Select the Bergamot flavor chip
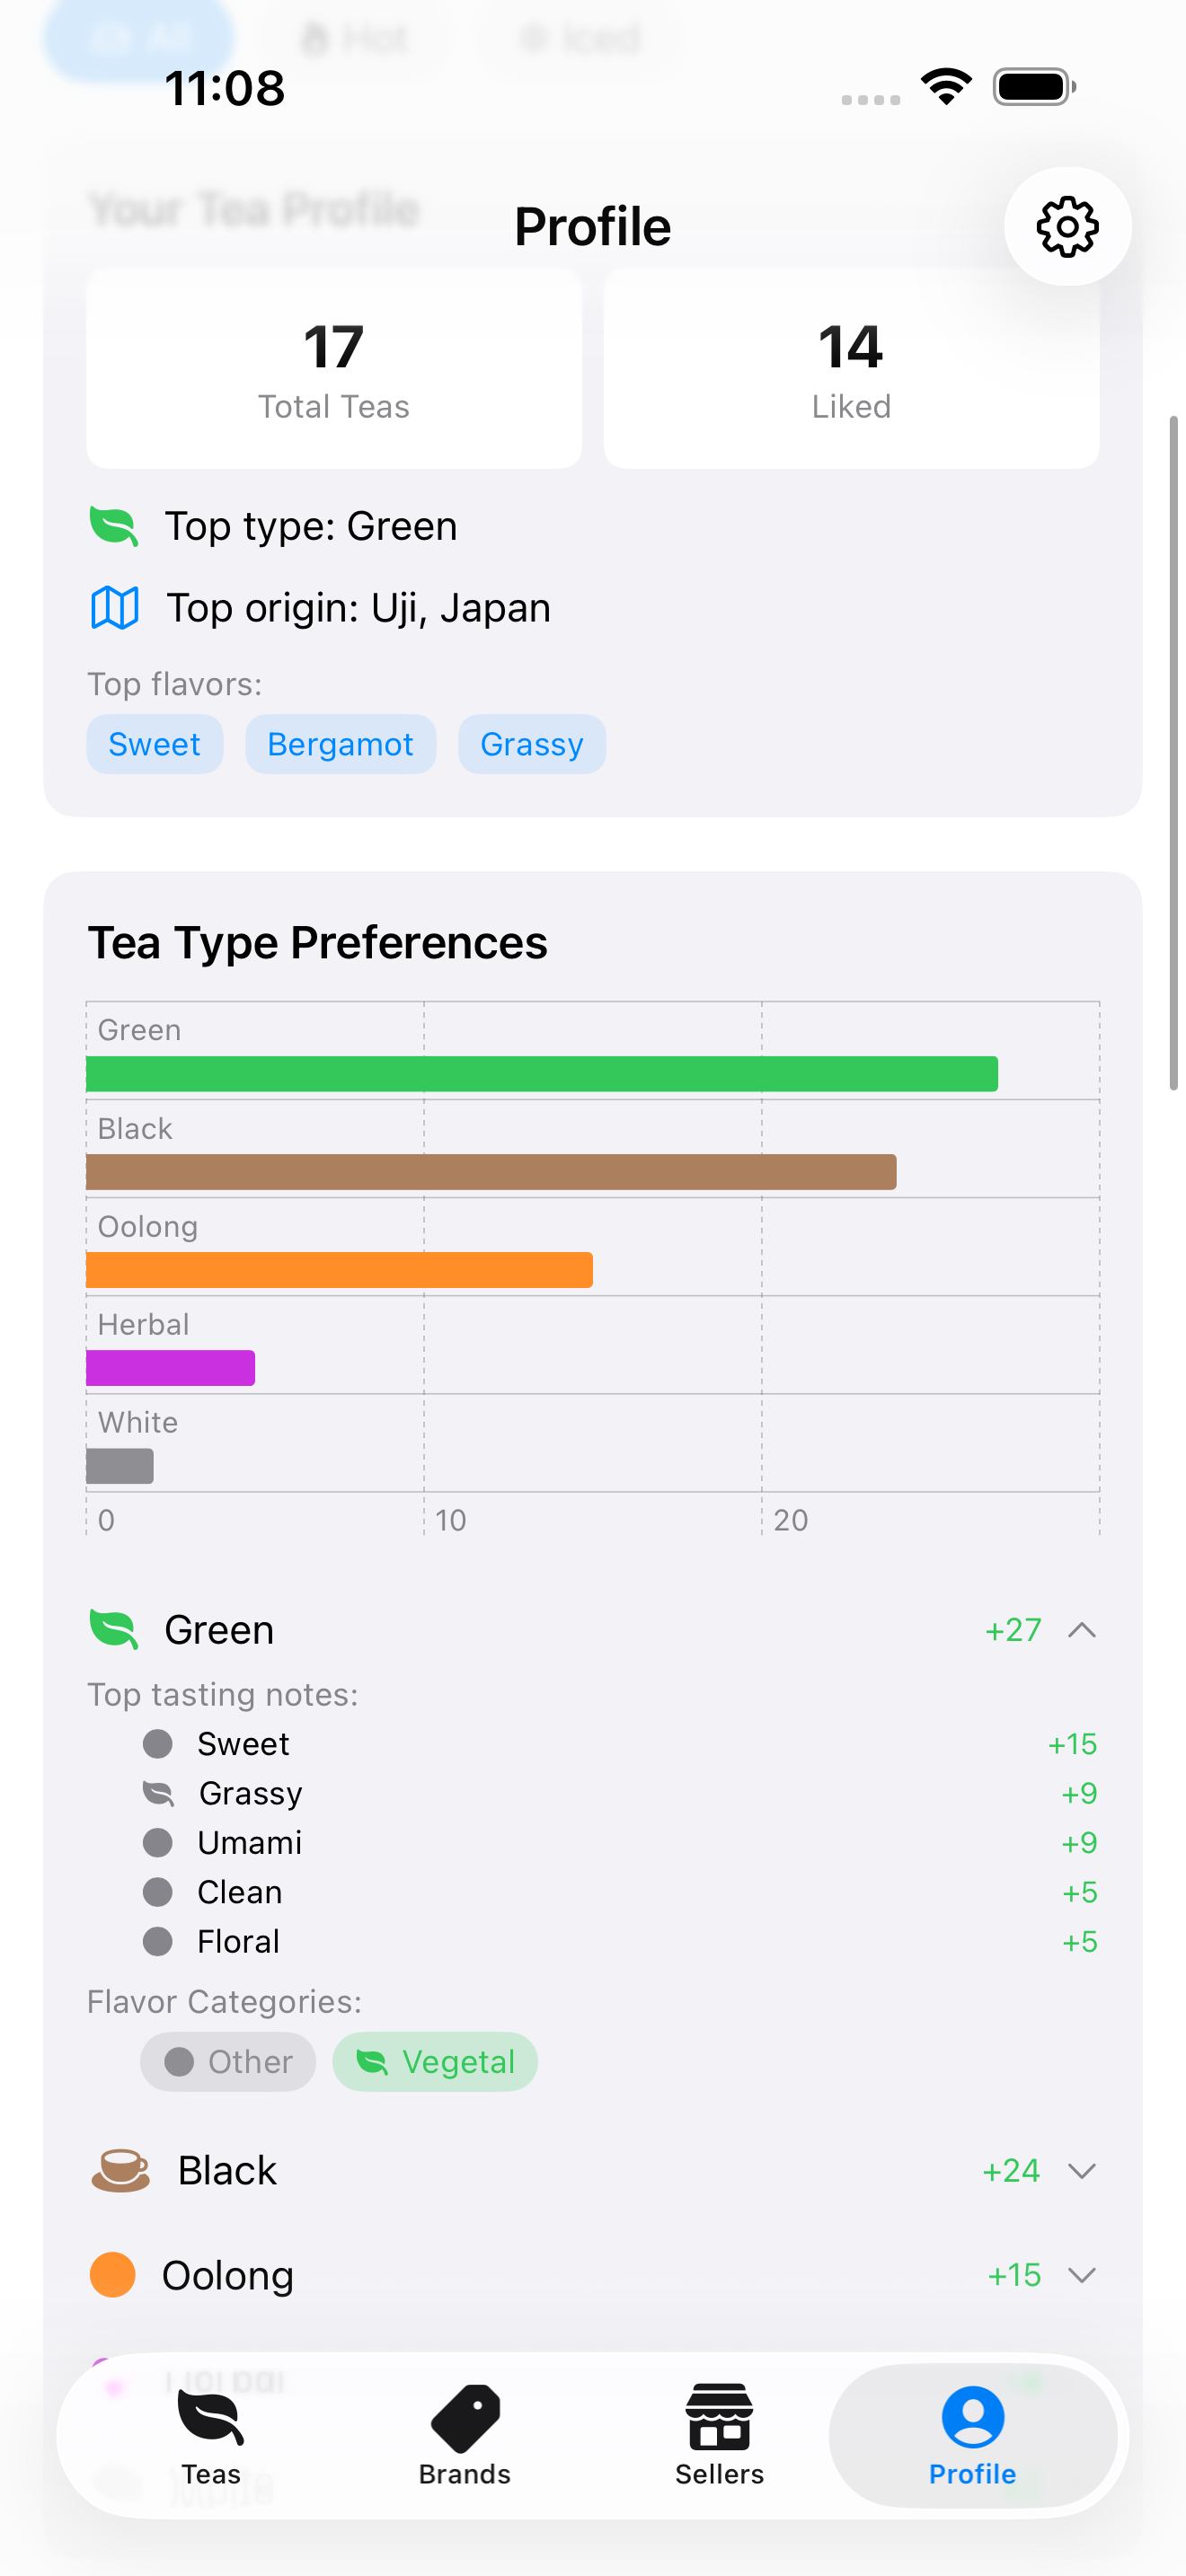Screen dimensions: 1186x2576 point(340,743)
